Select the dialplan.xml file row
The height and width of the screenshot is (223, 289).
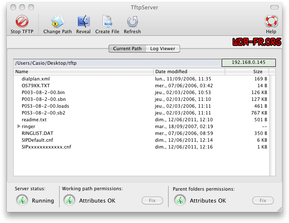click(36, 79)
